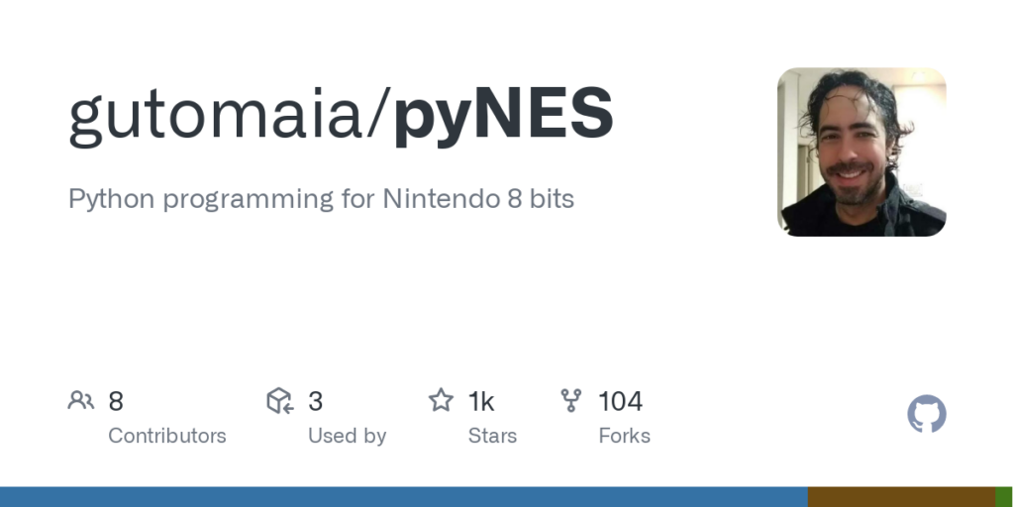Click the green segment of the language bar

pyautogui.click(x=1004, y=497)
